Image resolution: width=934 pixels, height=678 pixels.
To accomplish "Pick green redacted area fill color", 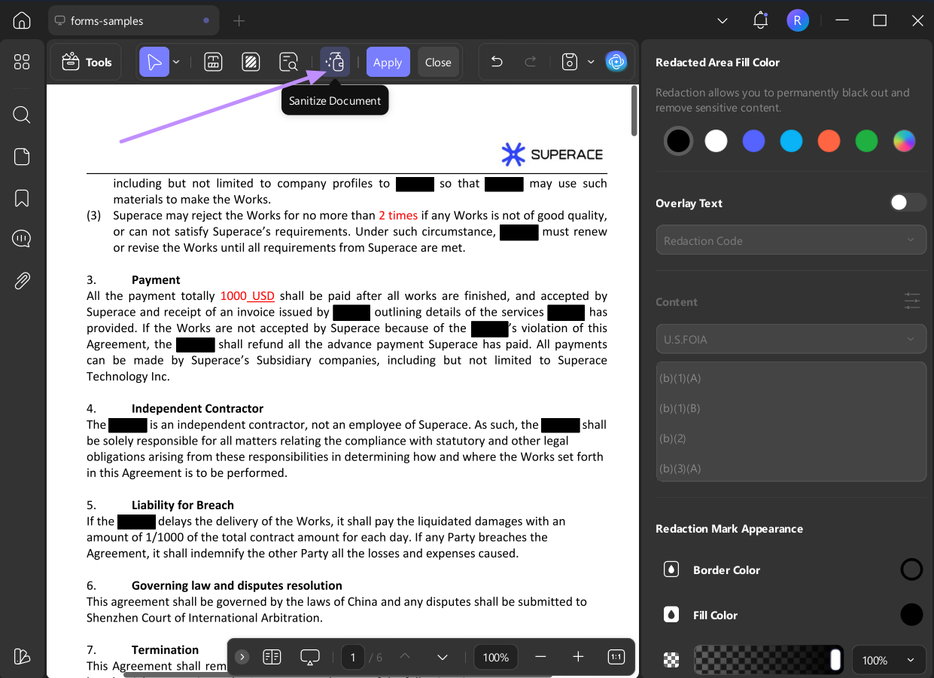I will [x=866, y=140].
